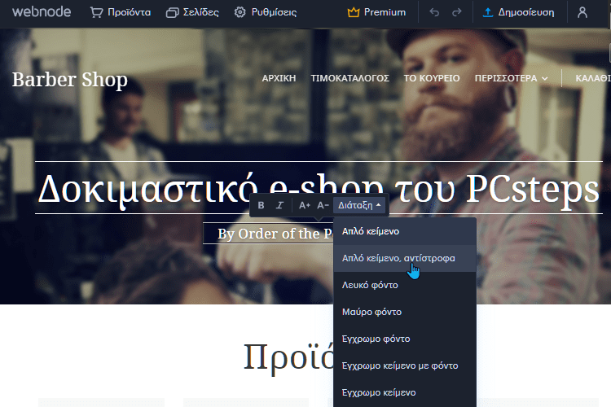Go to the ΑΡΧΙΚΗ nav item

pos(279,78)
